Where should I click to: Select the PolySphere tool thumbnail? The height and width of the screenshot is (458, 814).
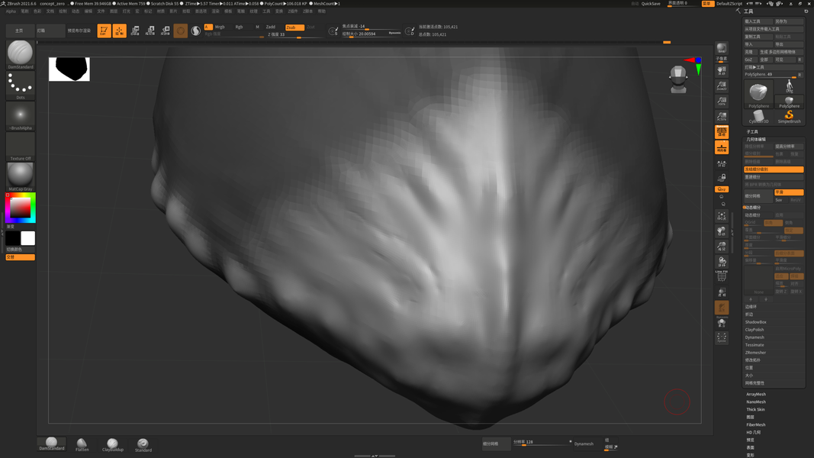(758, 94)
